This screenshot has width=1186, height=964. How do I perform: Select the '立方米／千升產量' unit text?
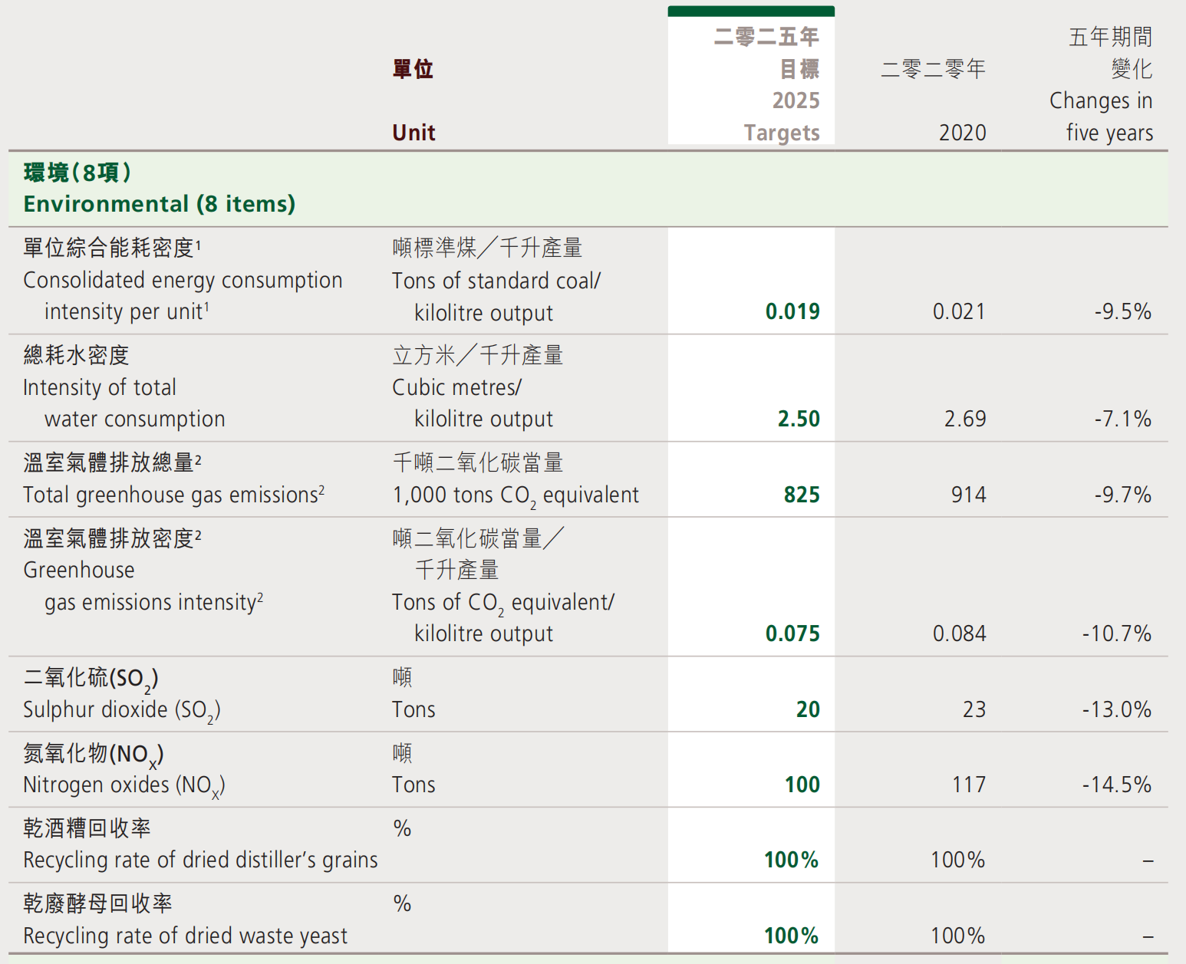point(478,355)
